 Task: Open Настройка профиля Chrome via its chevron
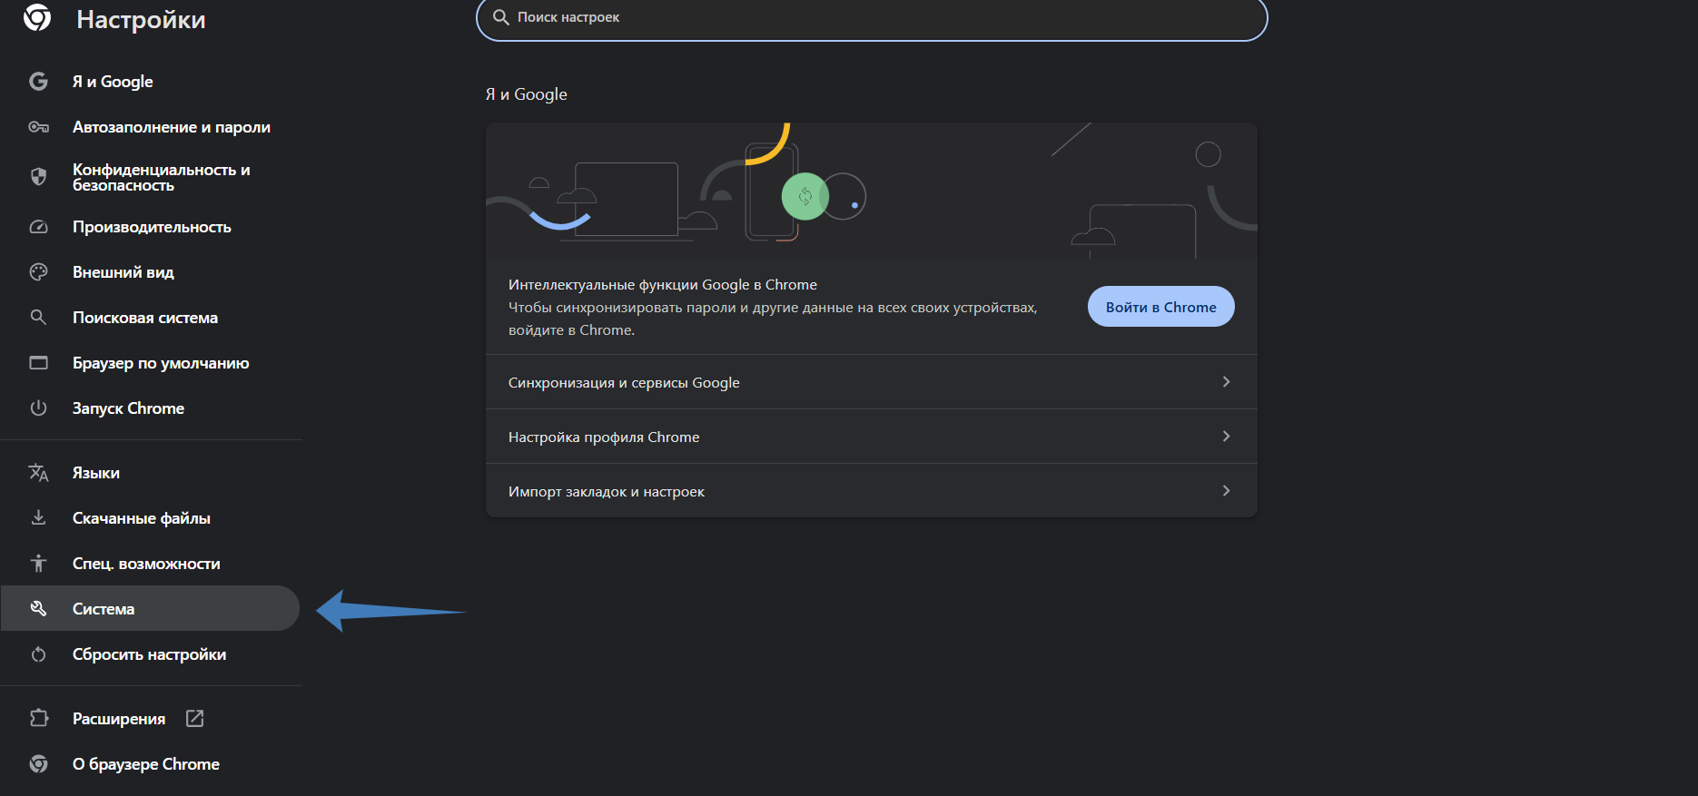[1226, 437]
